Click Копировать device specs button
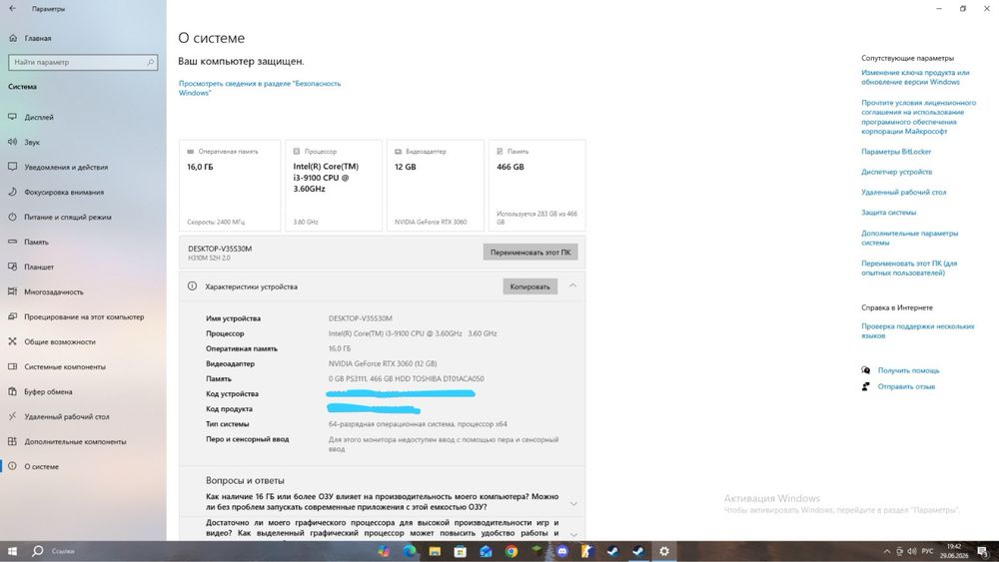 tap(530, 286)
